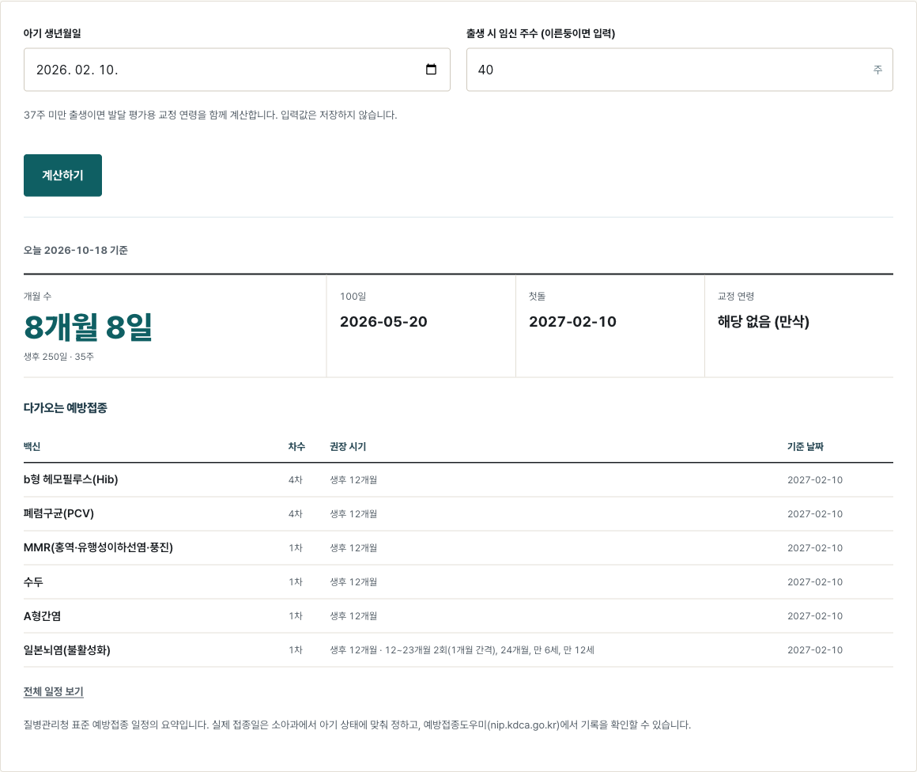Image resolution: width=917 pixels, height=772 pixels.
Task: Select the MMR(홍역·유행성이하선염·풍진) vaccine row
Action: click(458, 548)
